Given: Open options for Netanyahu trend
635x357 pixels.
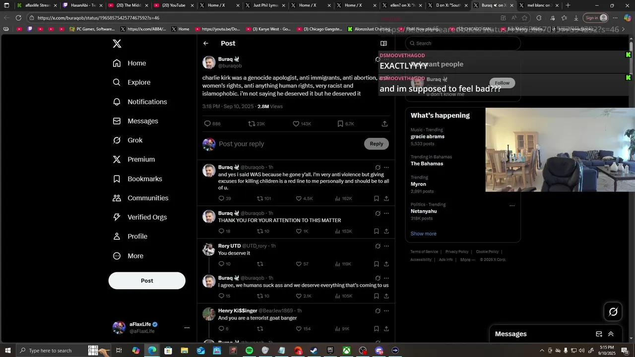Looking at the screenshot, I should tap(512, 206).
